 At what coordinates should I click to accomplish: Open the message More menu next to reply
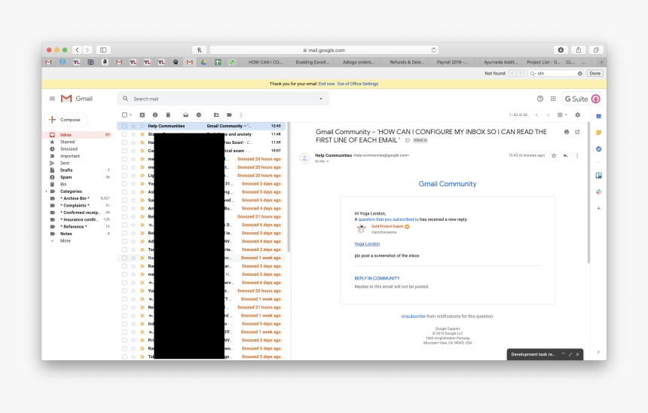[577, 155]
